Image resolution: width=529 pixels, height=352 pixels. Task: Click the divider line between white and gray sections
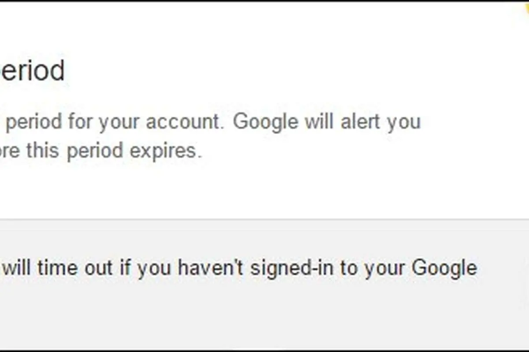[264, 219]
